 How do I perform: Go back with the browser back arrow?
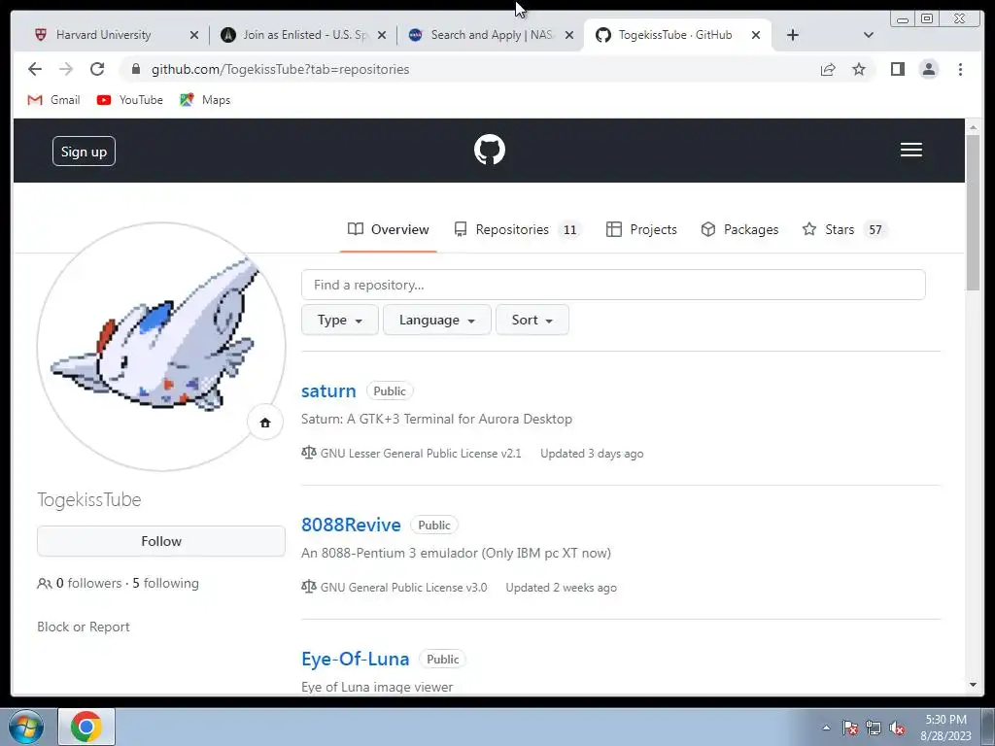click(35, 69)
